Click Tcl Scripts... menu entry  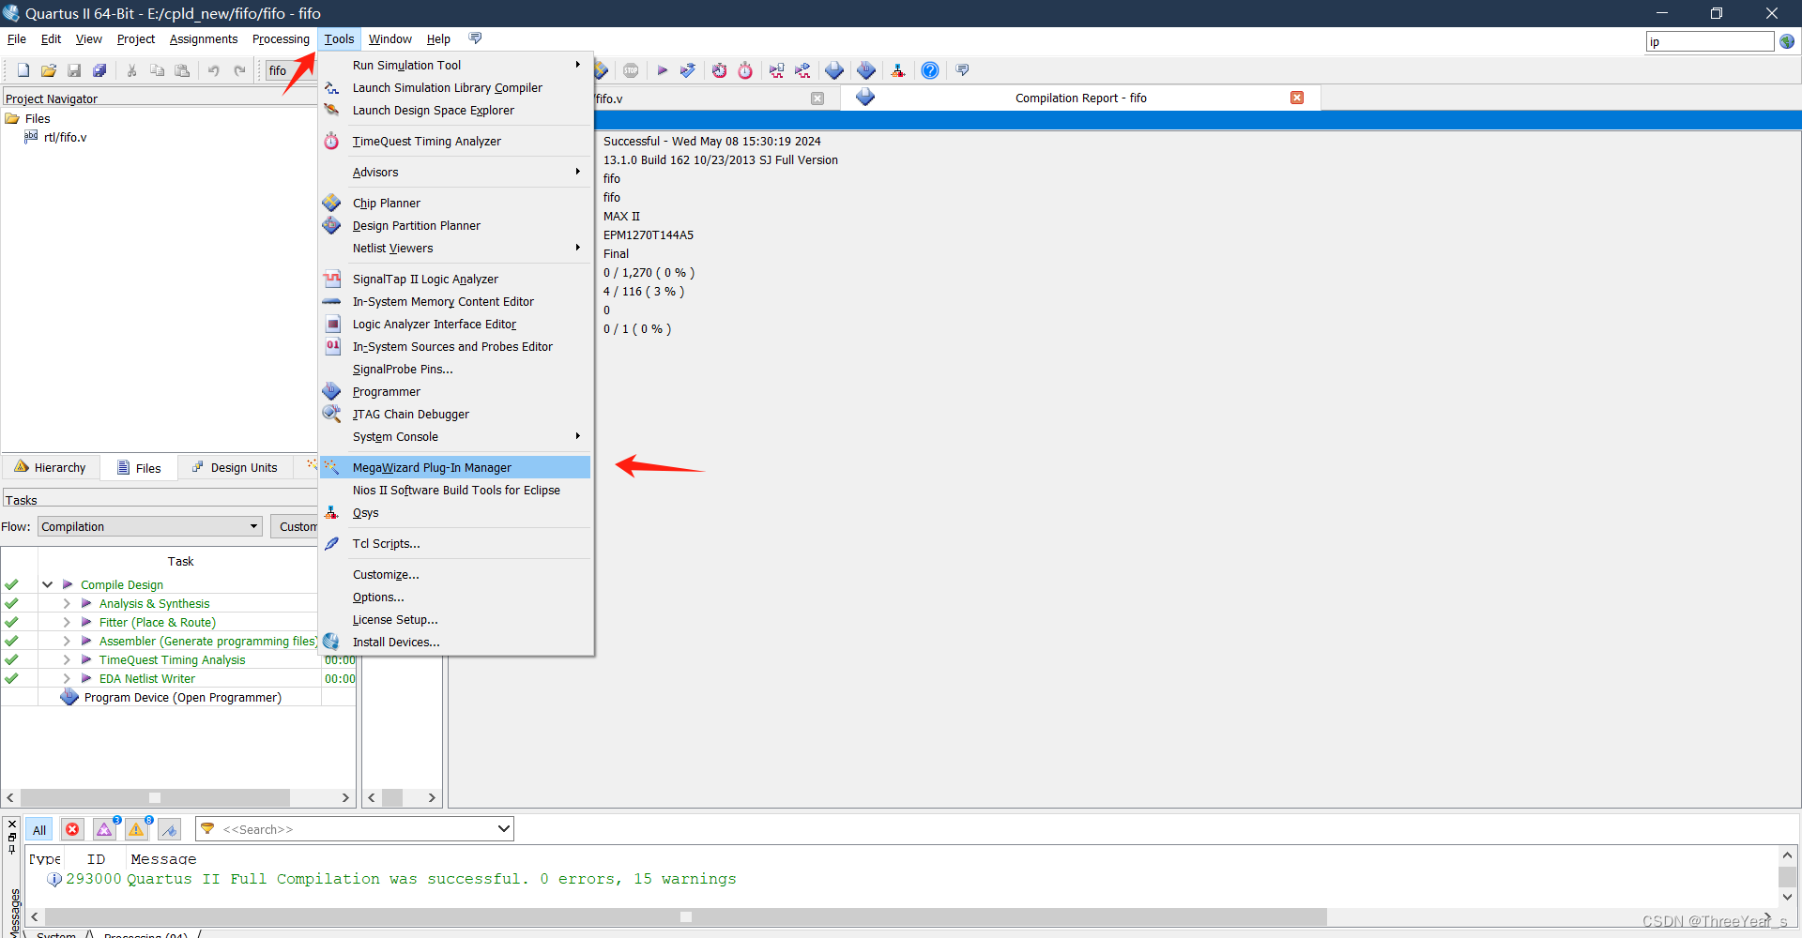455,543
